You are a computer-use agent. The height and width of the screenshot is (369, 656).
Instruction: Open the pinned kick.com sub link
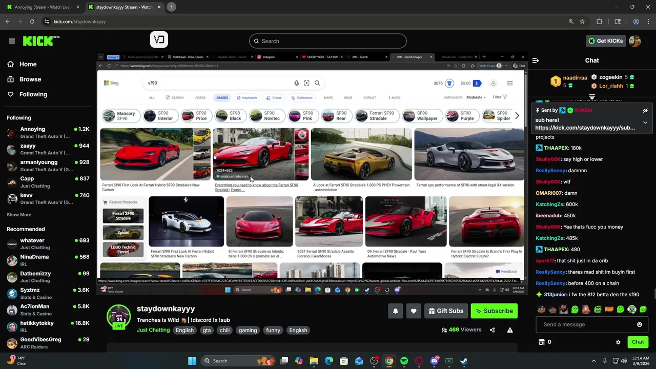[x=585, y=128]
